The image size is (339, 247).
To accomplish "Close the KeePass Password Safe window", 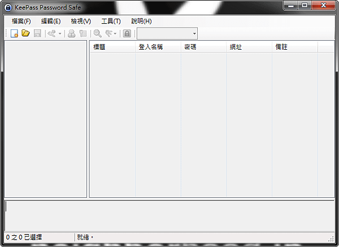I will pyautogui.click(x=323, y=6).
